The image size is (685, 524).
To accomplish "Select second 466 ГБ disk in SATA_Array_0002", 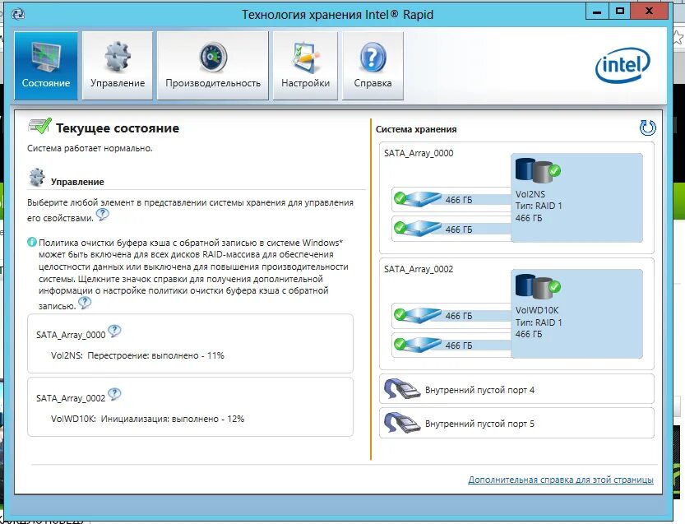I will click(451, 345).
